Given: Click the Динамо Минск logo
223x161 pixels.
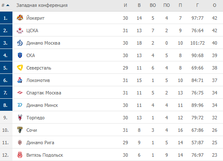Looking at the screenshot, I should [20, 105].
